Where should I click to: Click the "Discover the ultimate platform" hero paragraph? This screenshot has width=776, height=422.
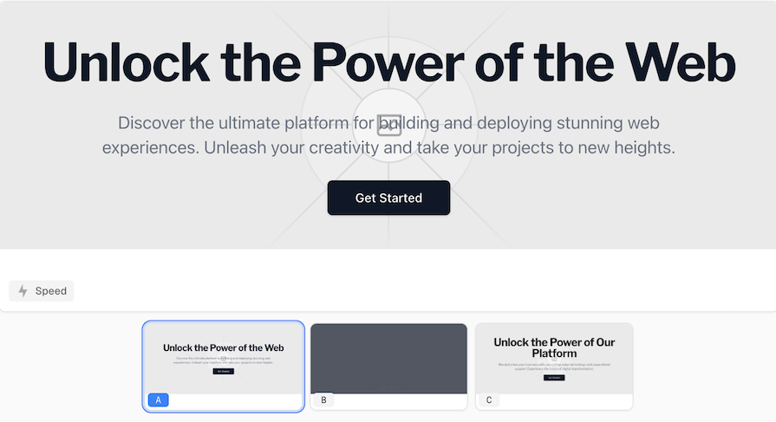click(x=388, y=136)
